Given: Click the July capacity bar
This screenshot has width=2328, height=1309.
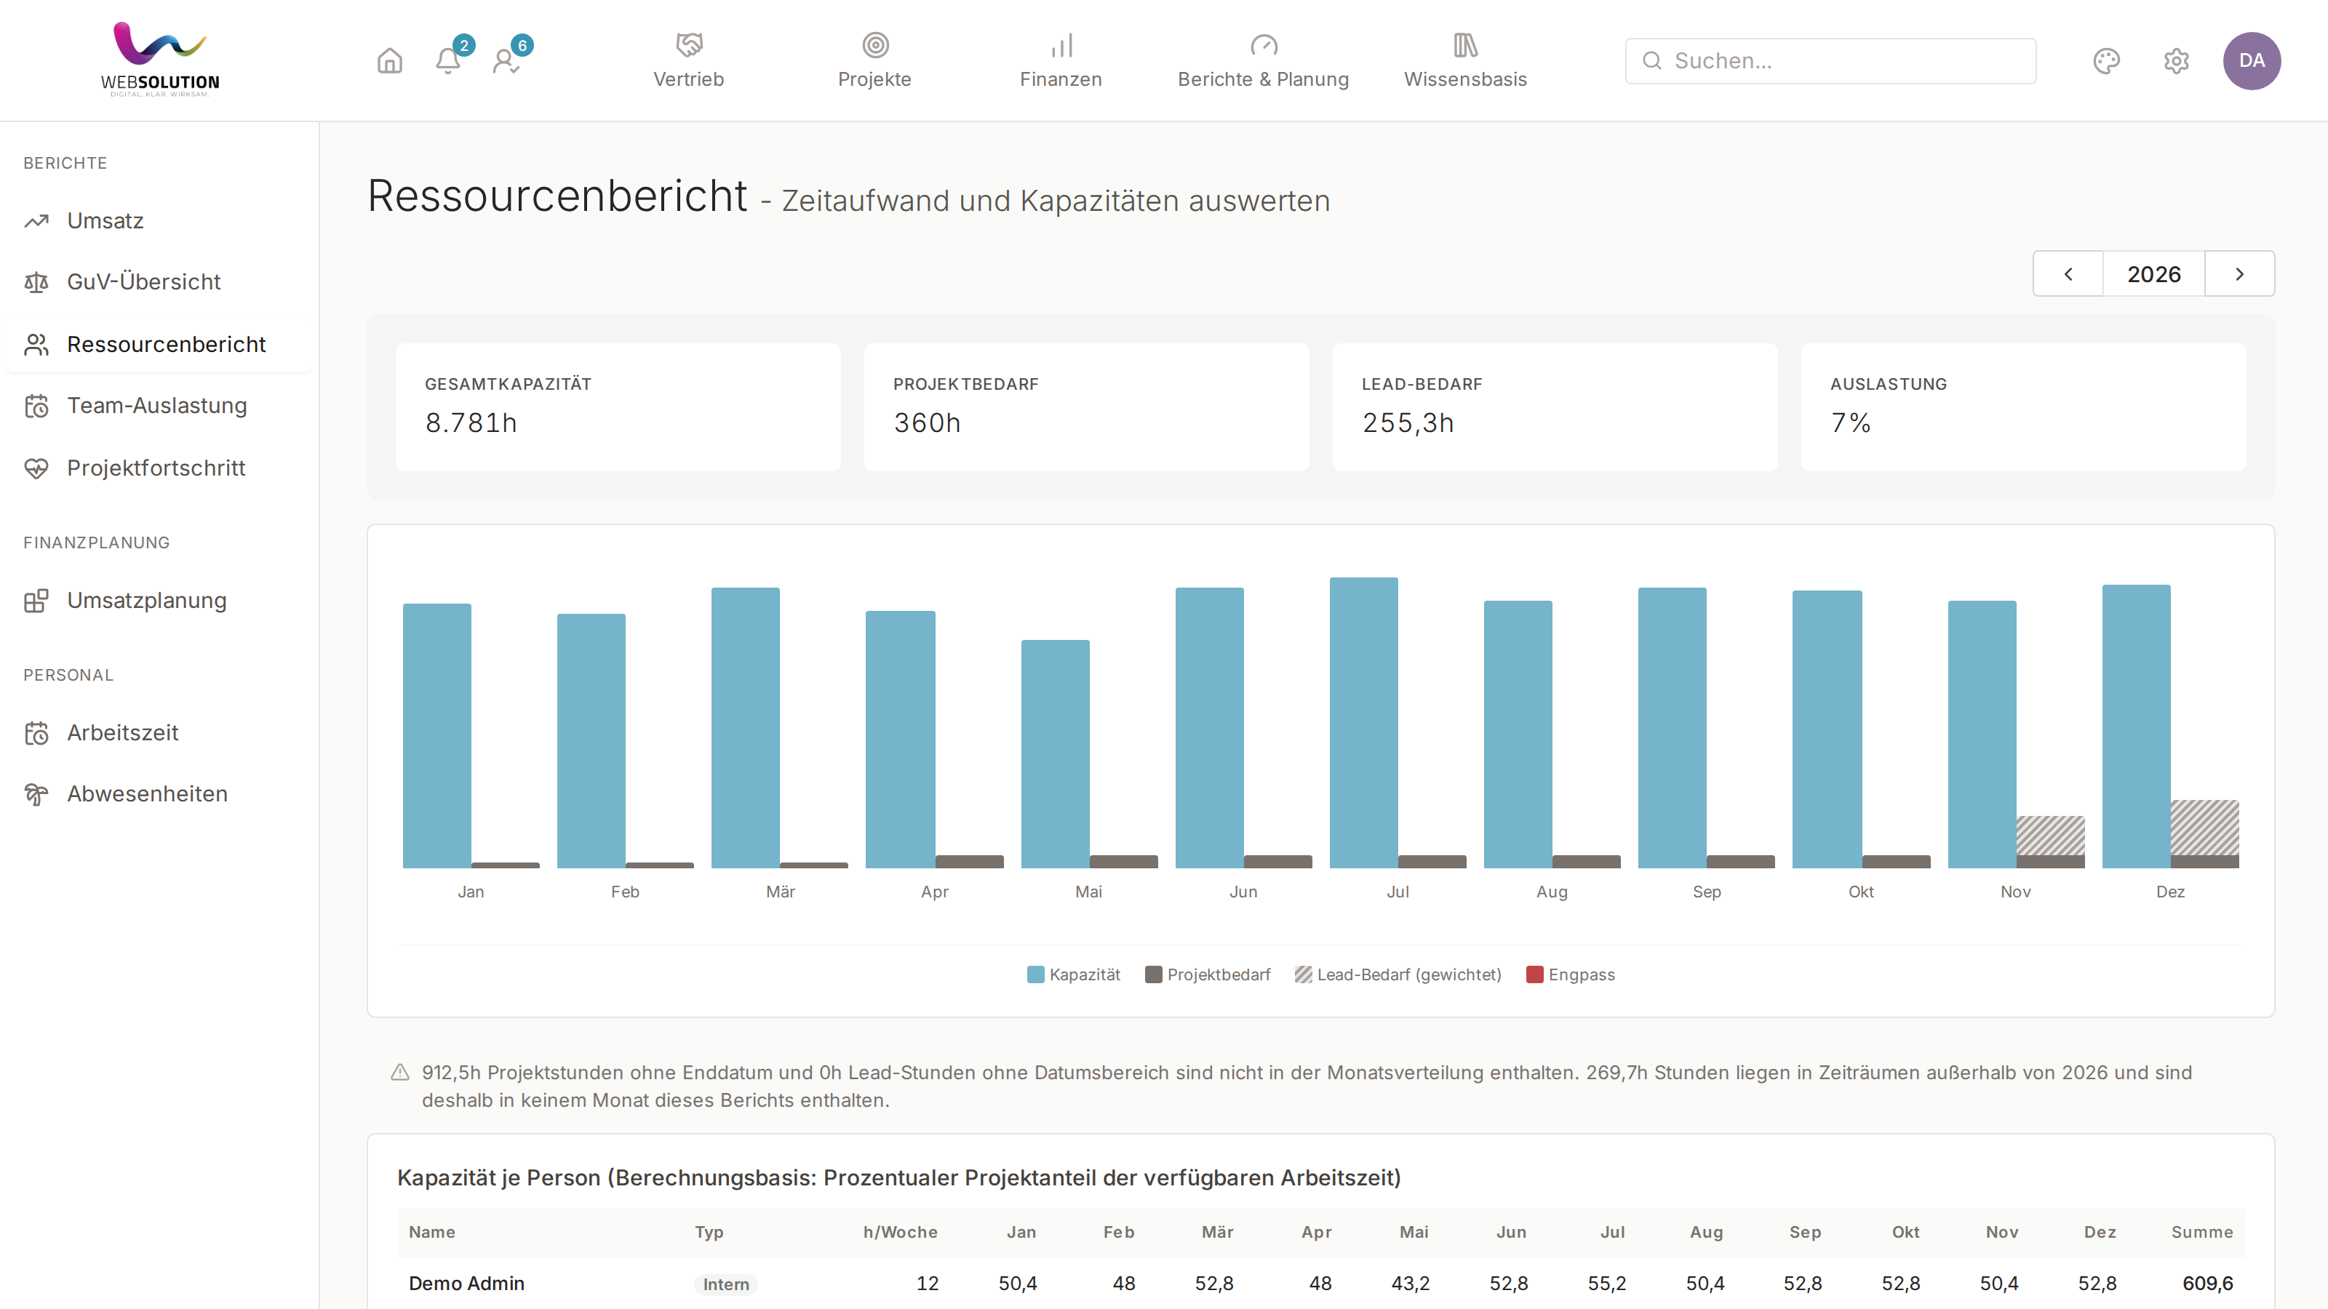Looking at the screenshot, I should (x=1364, y=723).
